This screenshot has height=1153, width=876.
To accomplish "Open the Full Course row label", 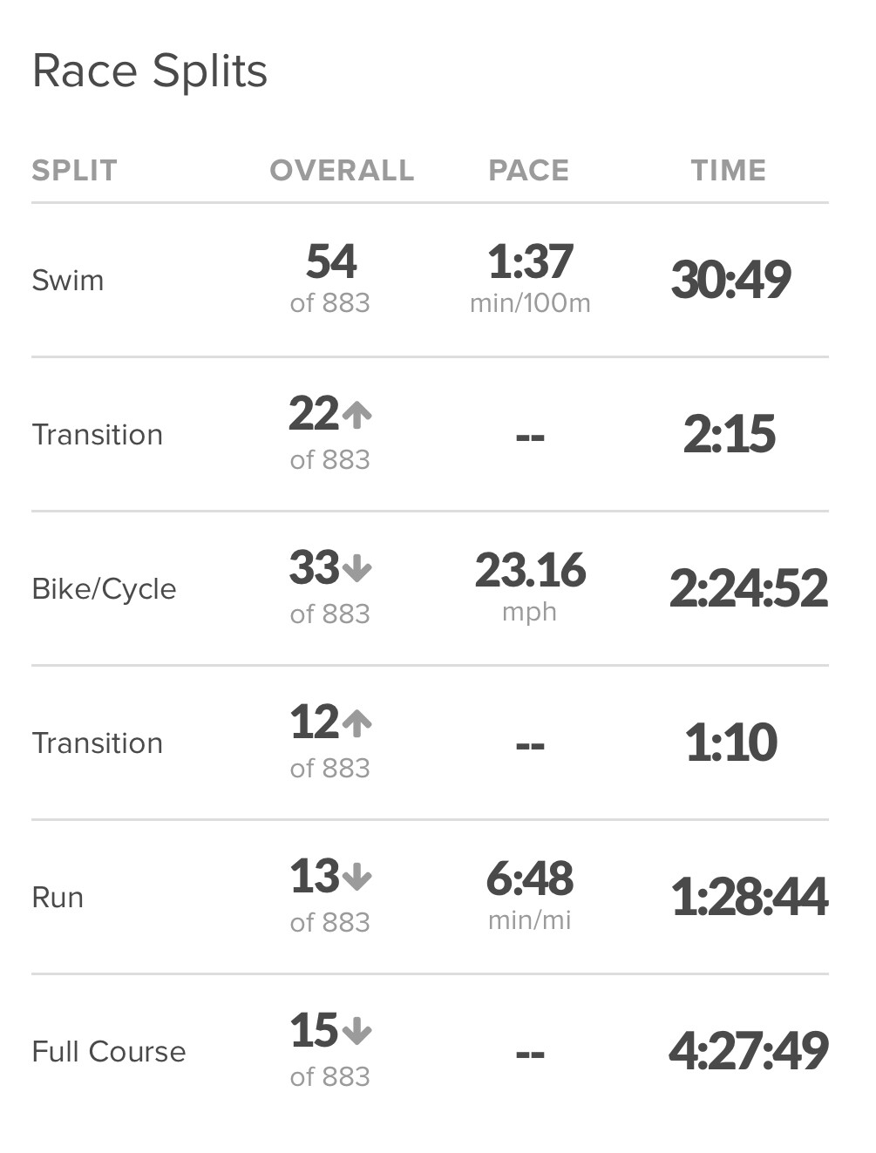I will click(109, 1052).
